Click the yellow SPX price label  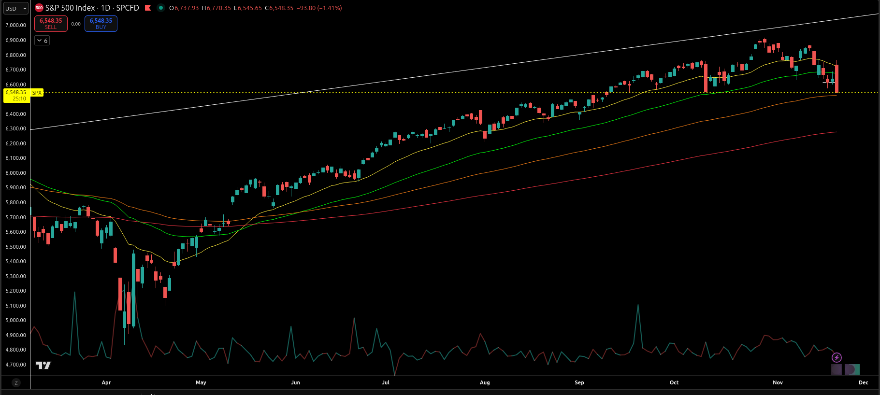pos(16,95)
